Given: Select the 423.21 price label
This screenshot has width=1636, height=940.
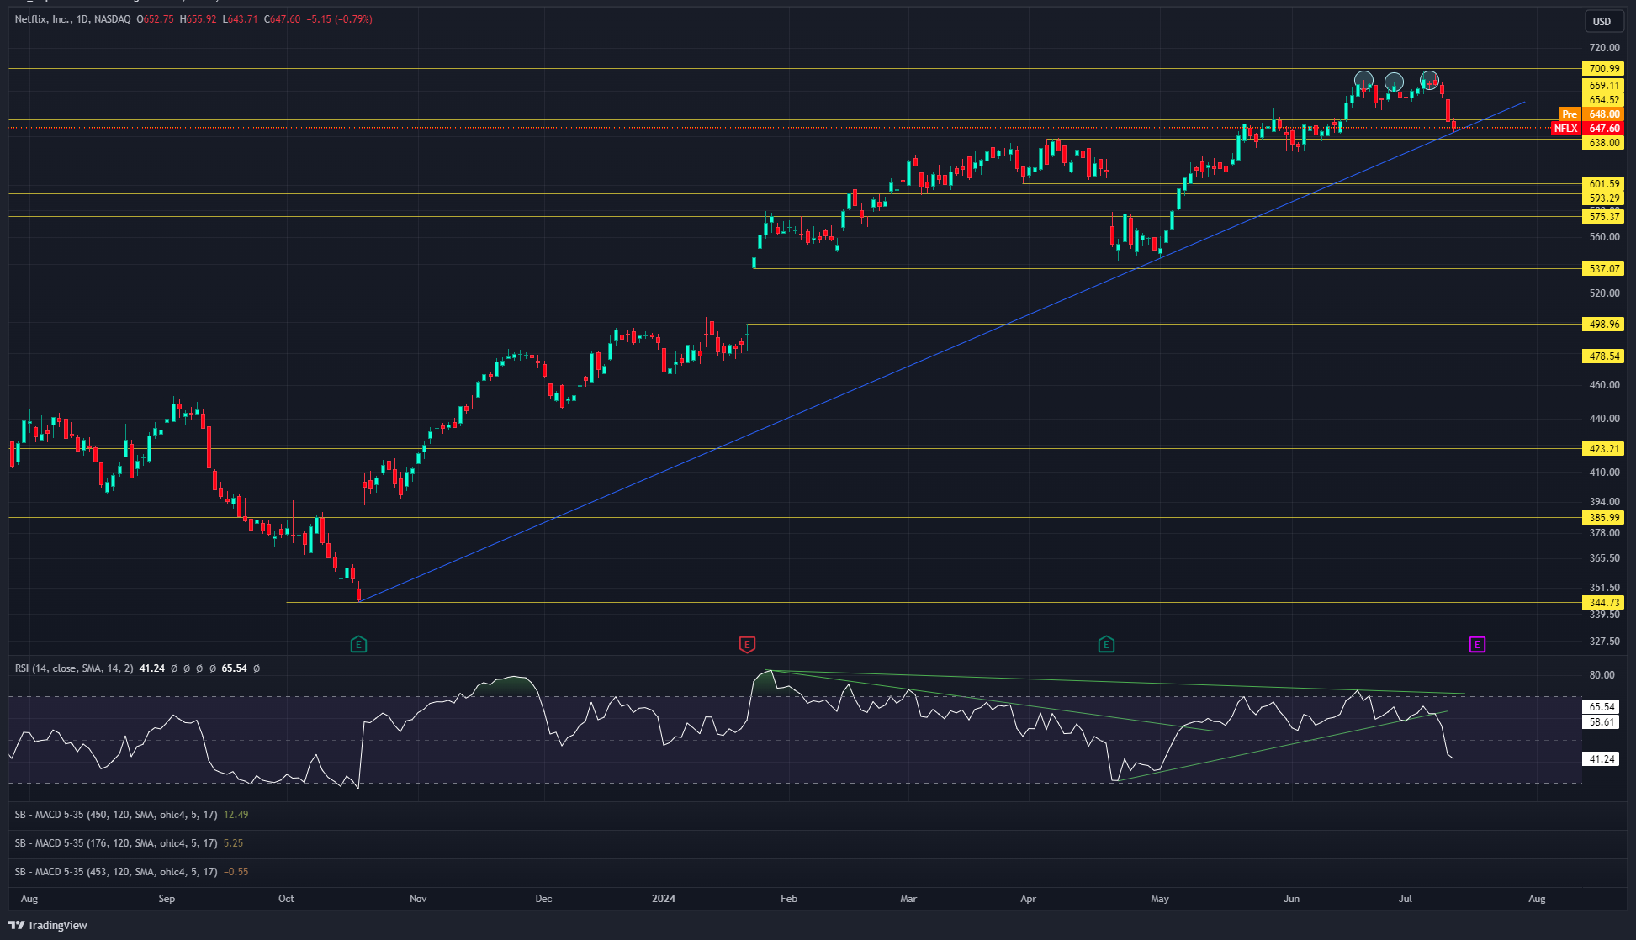Looking at the screenshot, I should (x=1604, y=449).
